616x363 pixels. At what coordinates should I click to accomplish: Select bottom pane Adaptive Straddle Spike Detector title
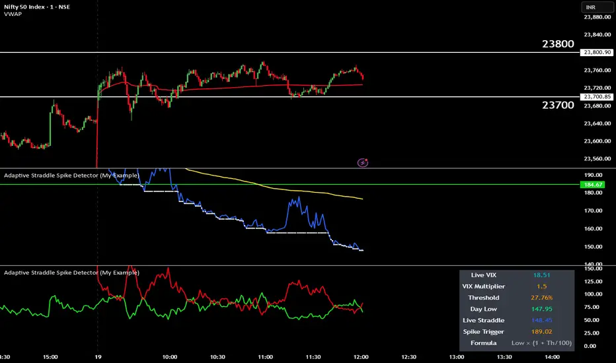coord(71,273)
